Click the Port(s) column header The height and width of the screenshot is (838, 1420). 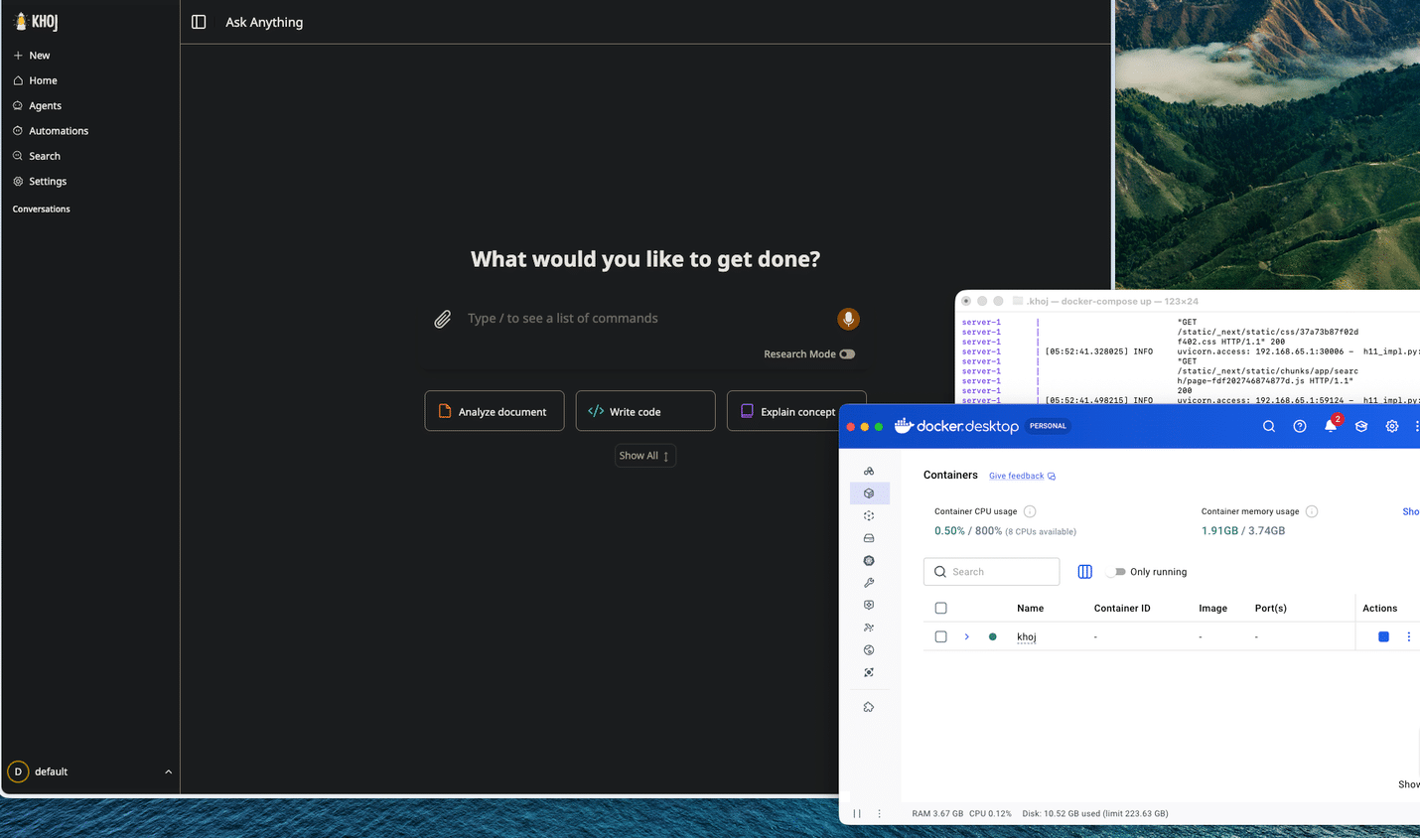[x=1271, y=608]
